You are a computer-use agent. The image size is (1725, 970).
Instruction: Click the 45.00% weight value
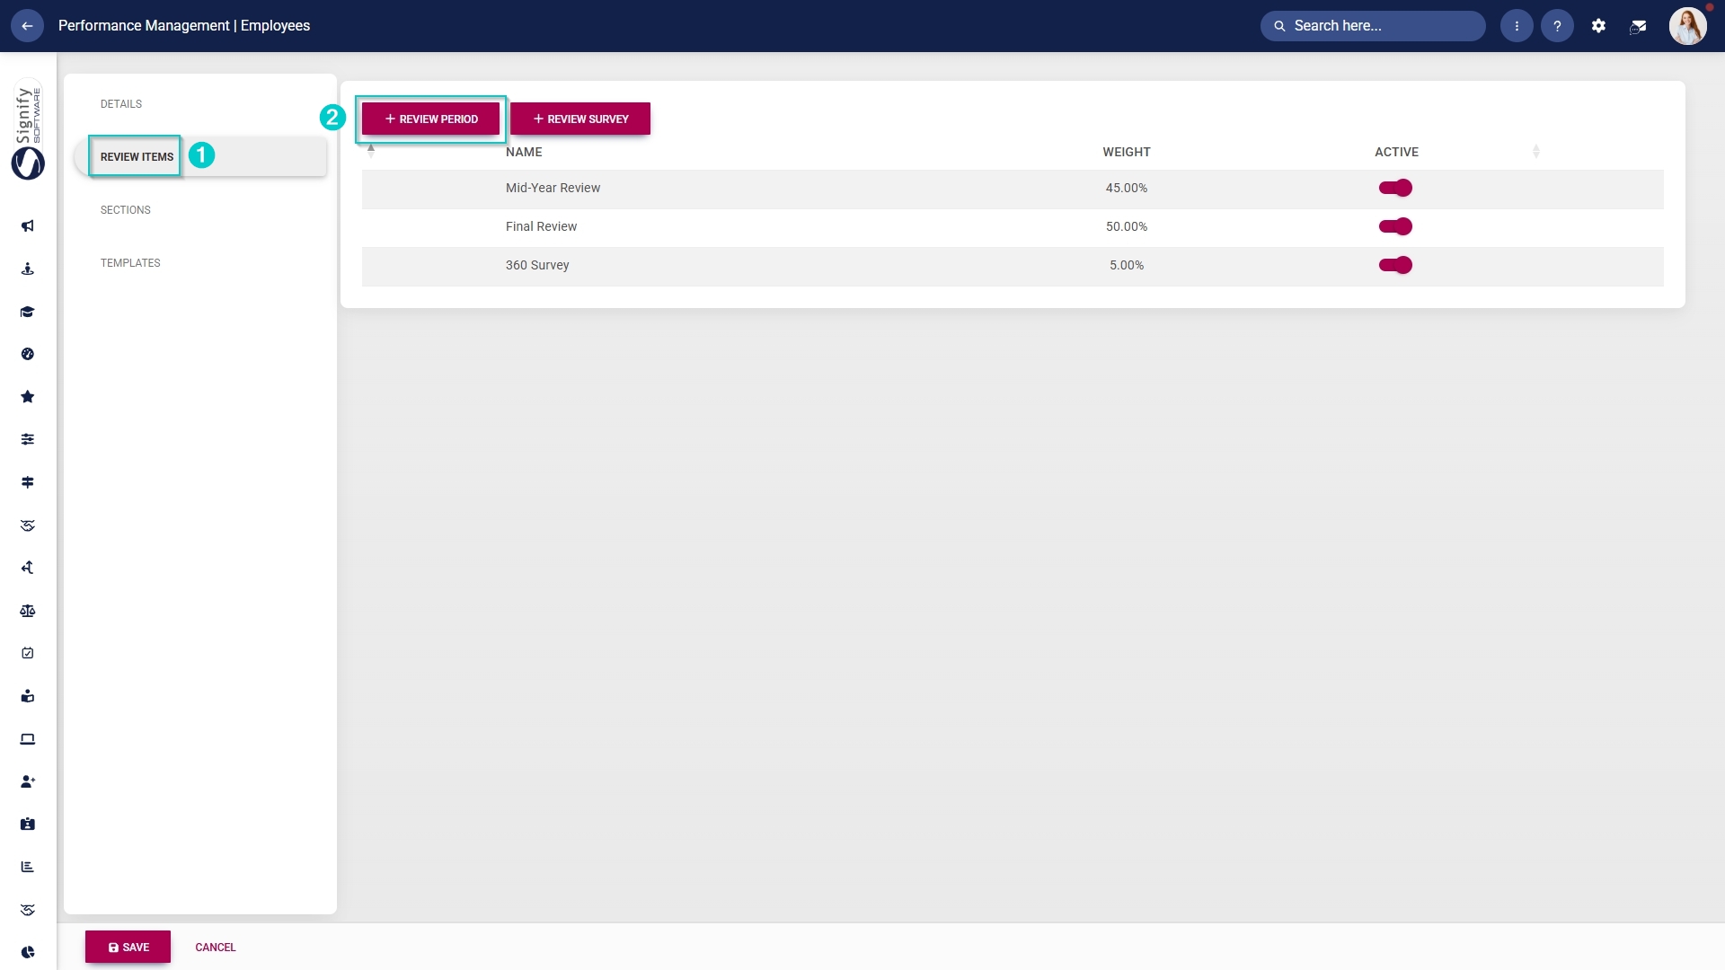1127,188
